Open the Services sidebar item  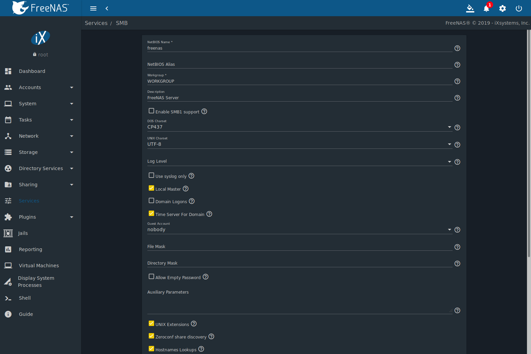(x=41, y=201)
